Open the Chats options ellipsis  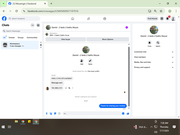coord(32,25)
